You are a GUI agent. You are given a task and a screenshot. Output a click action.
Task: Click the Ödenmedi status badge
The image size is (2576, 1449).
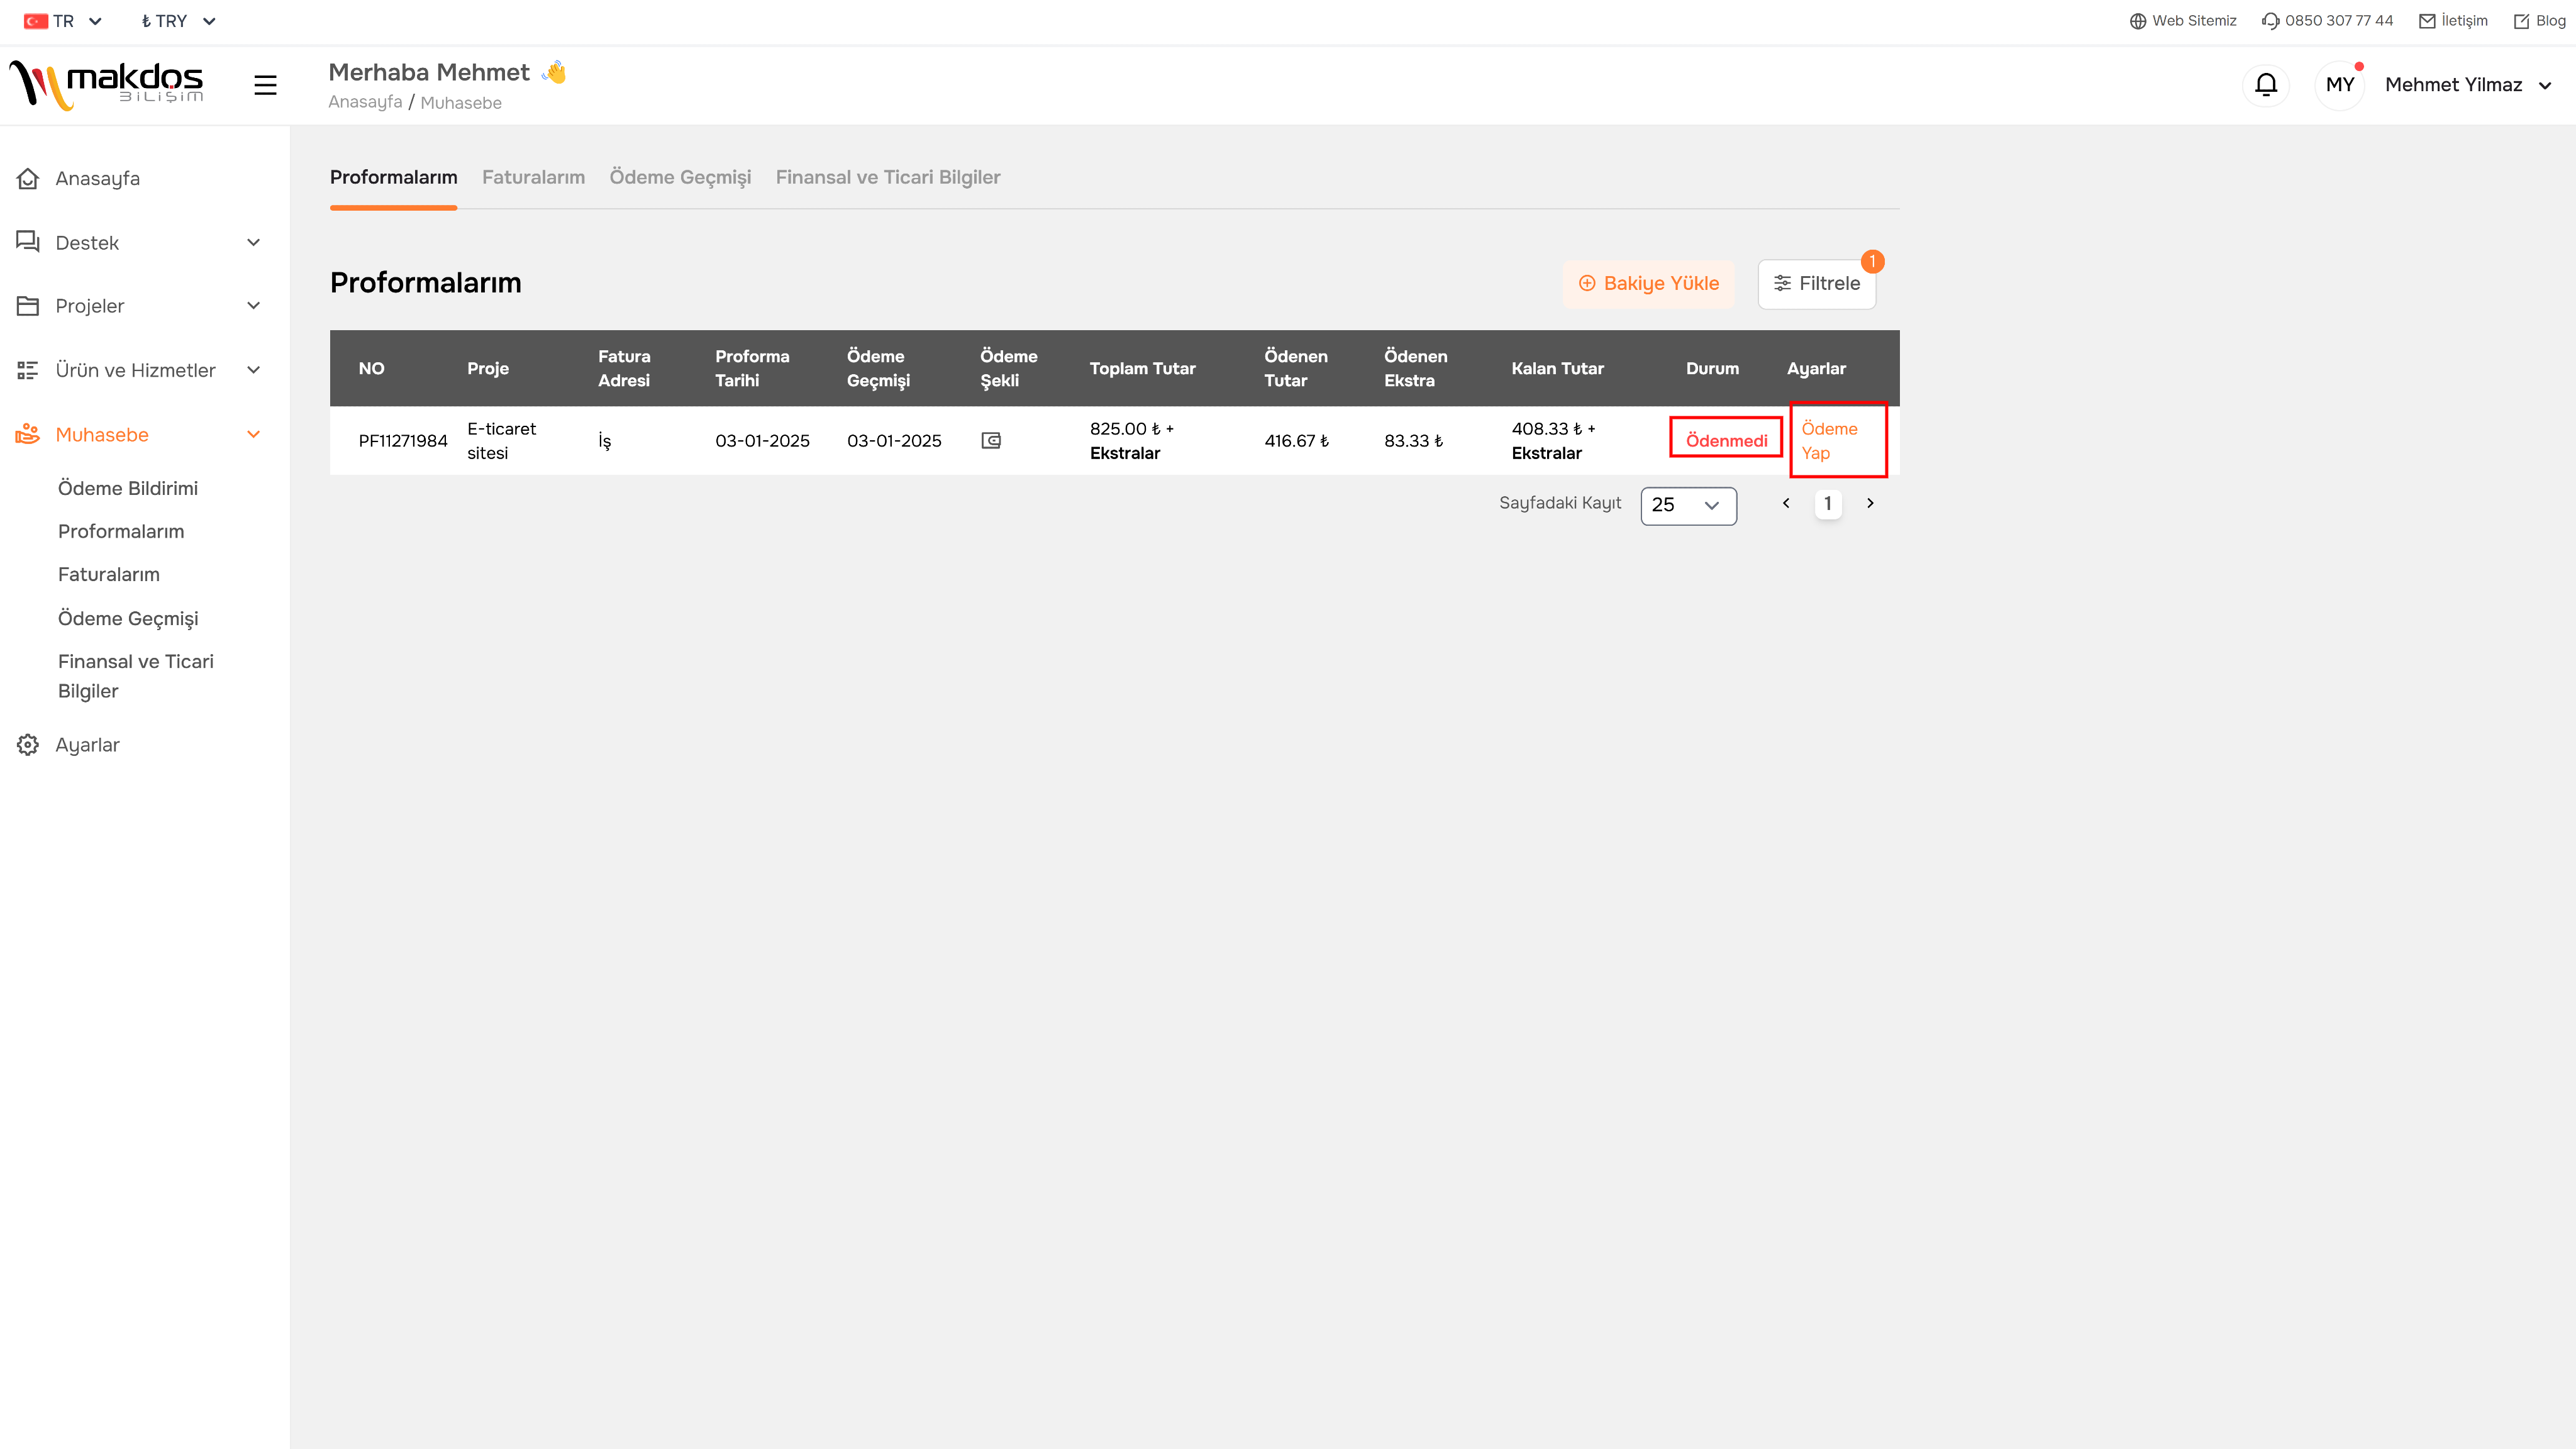tap(1726, 440)
